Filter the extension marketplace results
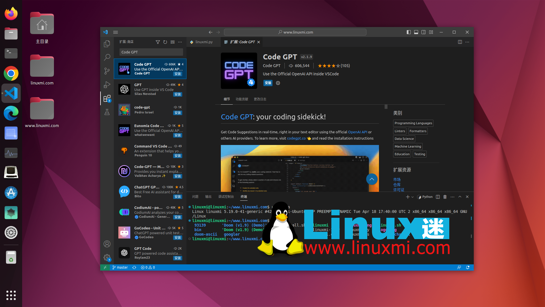545x307 pixels. coord(158,42)
